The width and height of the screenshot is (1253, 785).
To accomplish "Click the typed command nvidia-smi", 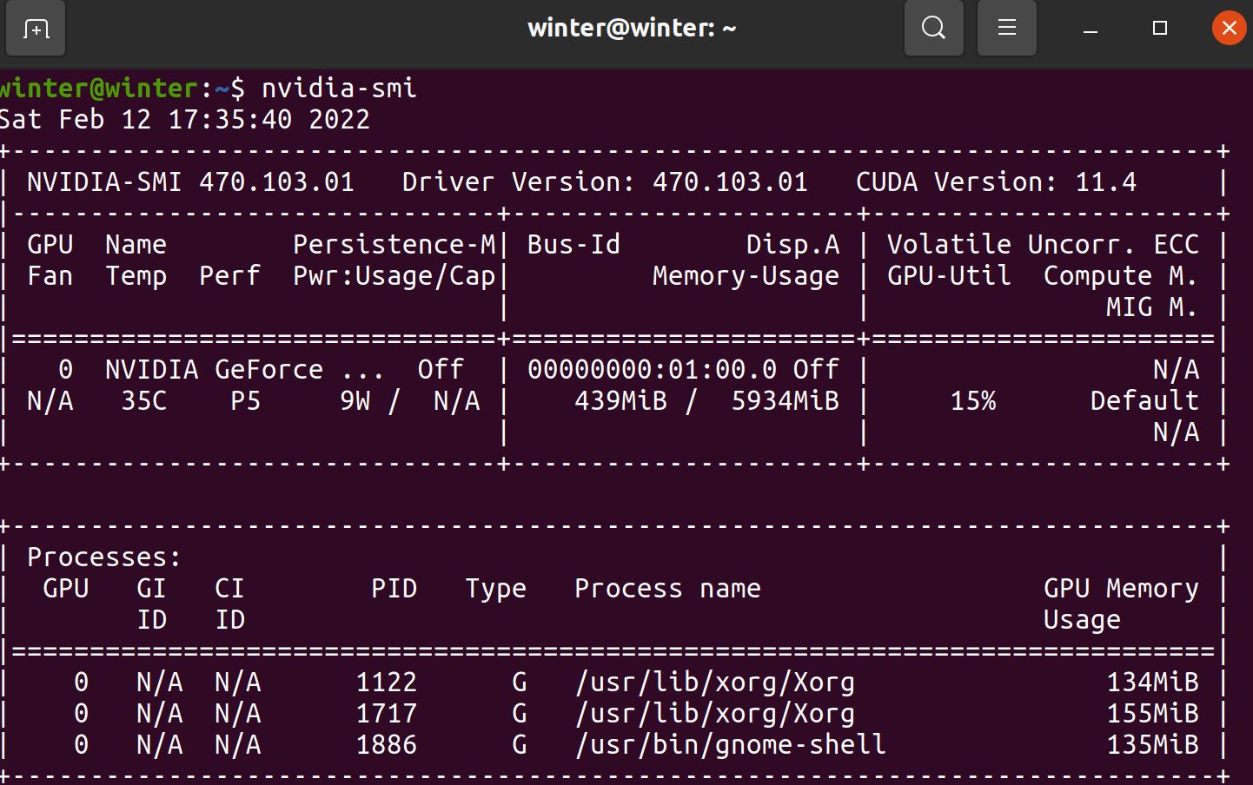I will coord(340,88).
